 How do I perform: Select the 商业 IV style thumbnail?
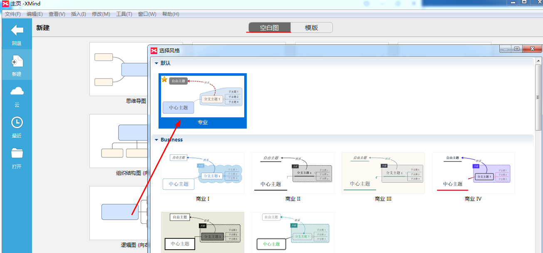coord(474,173)
